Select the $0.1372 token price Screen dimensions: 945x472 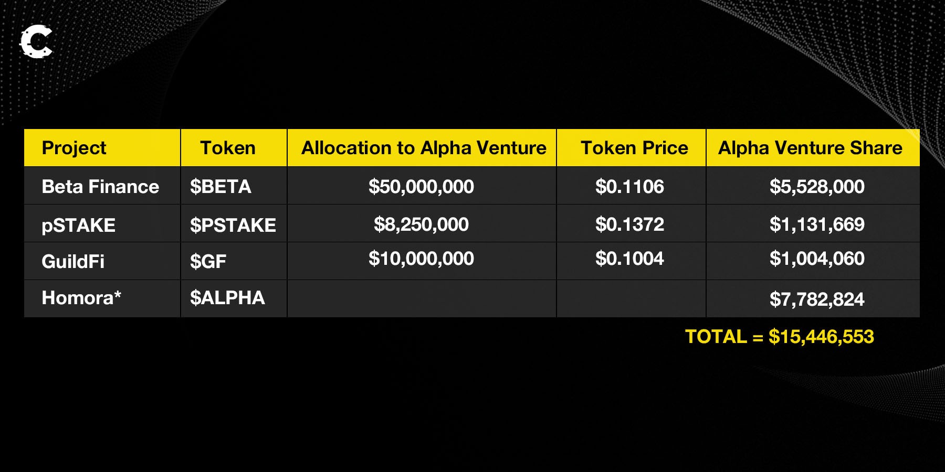pos(629,224)
